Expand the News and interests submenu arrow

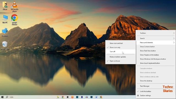tap(174, 43)
